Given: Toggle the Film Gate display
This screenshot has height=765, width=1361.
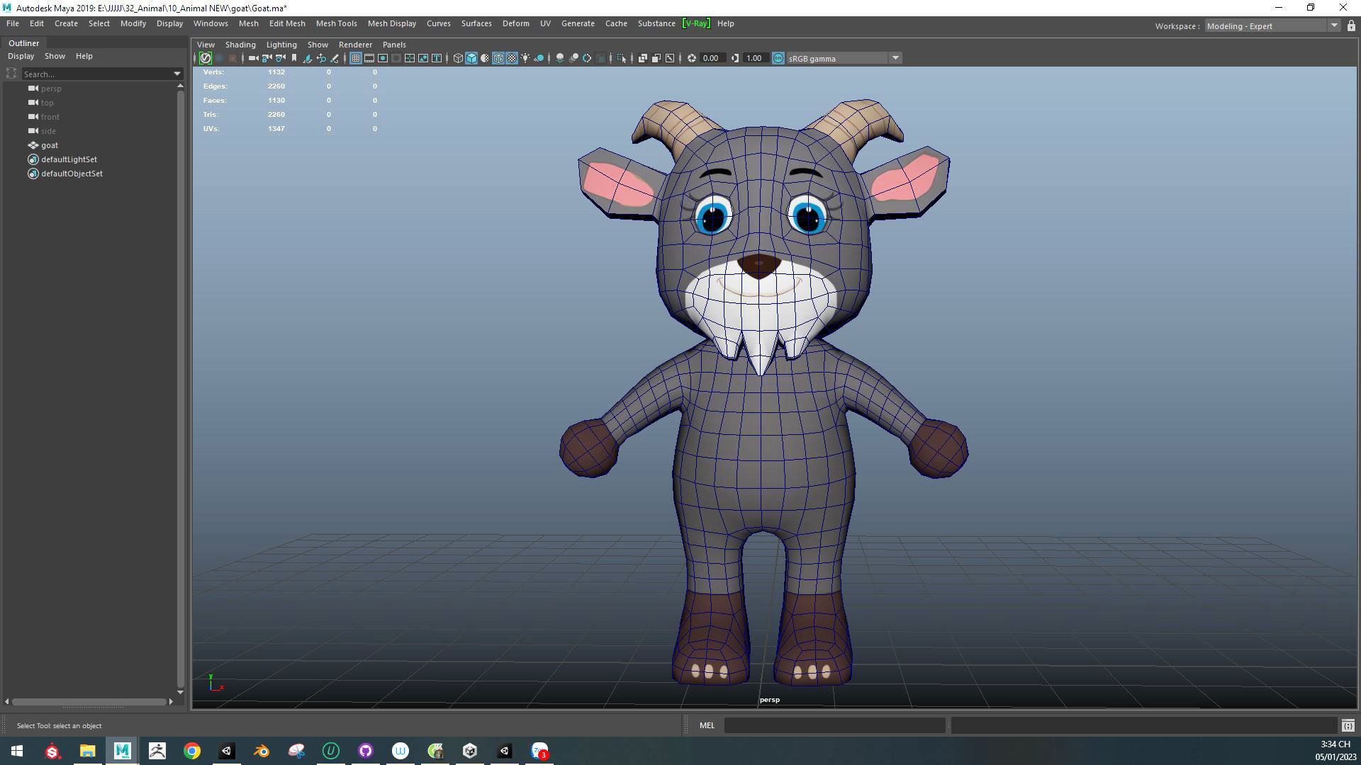Looking at the screenshot, I should click(369, 58).
